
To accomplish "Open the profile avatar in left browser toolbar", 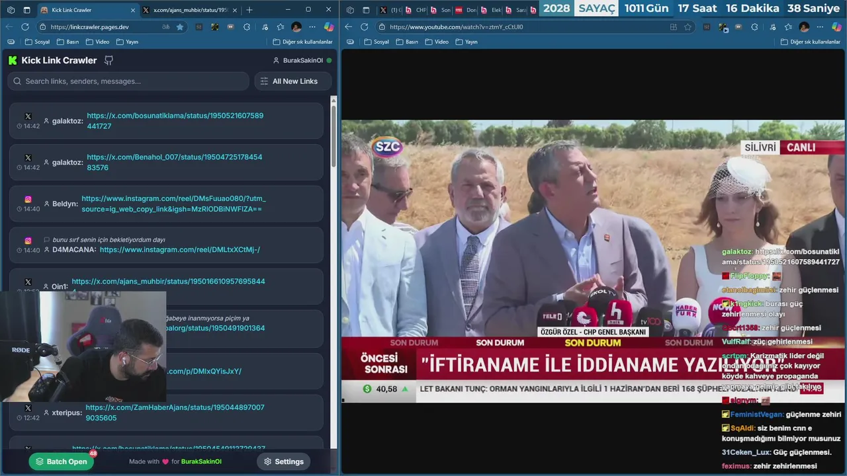I will click(296, 27).
